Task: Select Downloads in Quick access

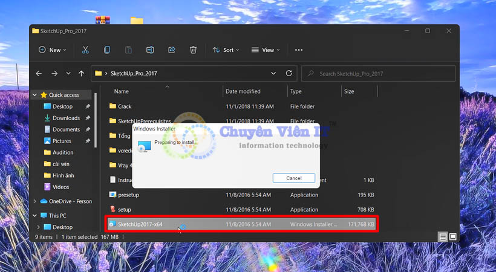Action: pos(66,118)
